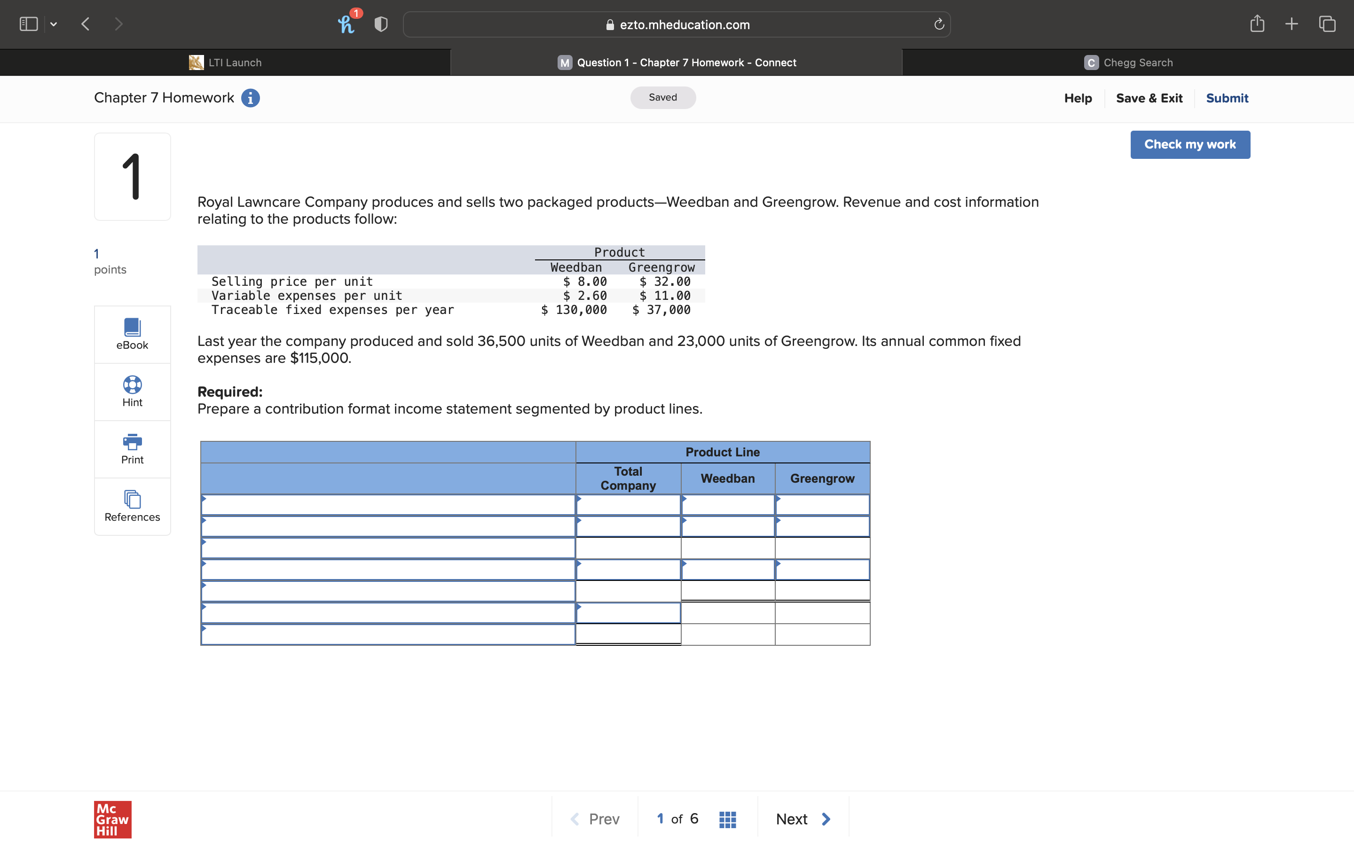Click the homework info icon

[x=250, y=98]
